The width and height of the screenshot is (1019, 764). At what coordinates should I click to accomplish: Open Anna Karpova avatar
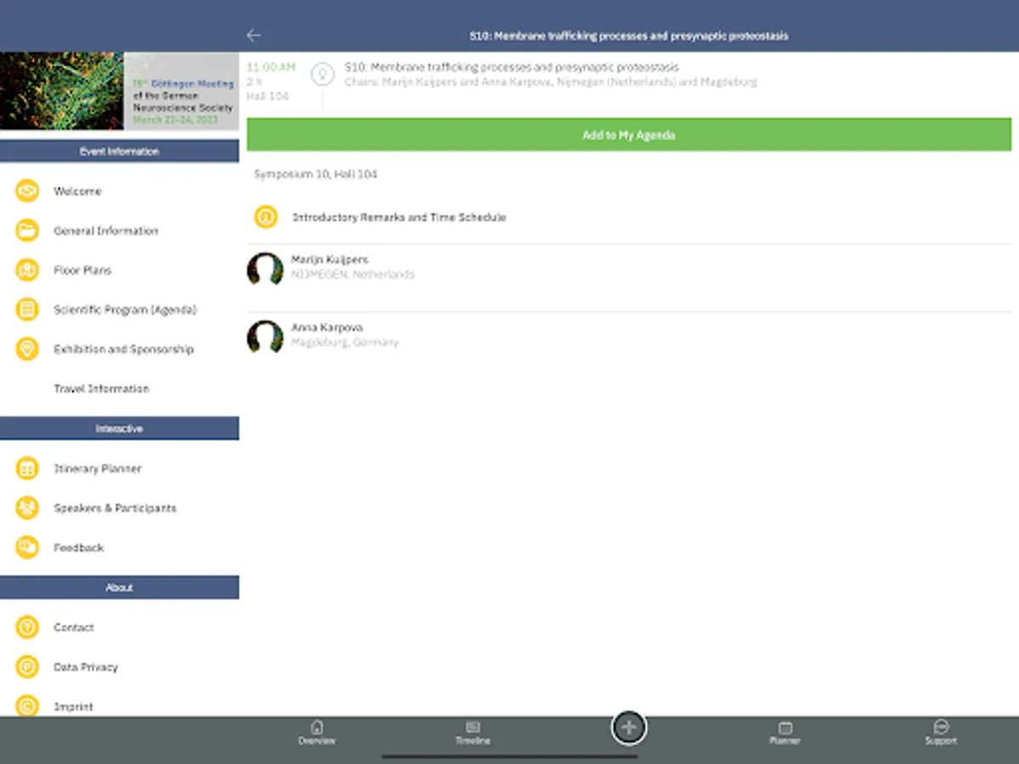click(x=265, y=337)
